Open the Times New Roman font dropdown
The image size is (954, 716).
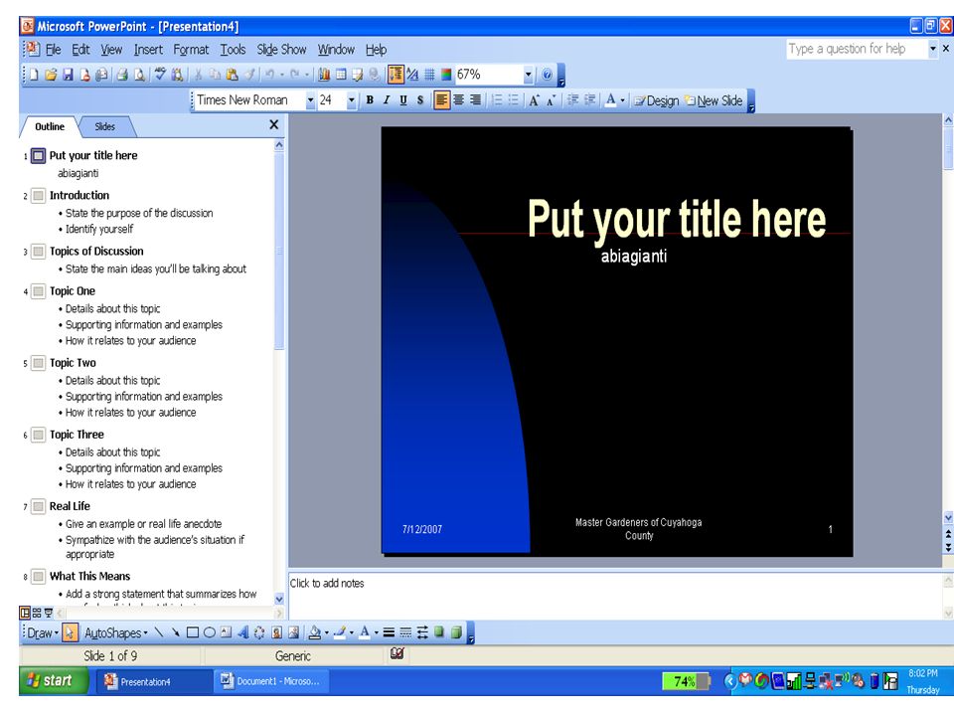(x=310, y=100)
